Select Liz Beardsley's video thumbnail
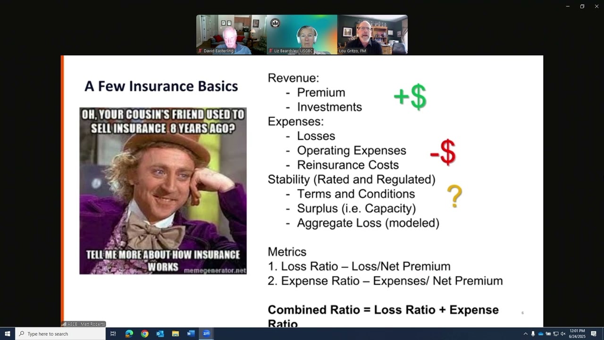 point(302,34)
